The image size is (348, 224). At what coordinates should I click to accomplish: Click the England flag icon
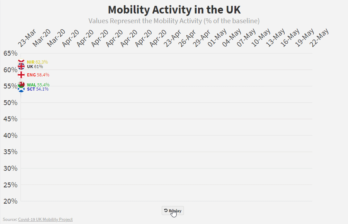coord(21,75)
